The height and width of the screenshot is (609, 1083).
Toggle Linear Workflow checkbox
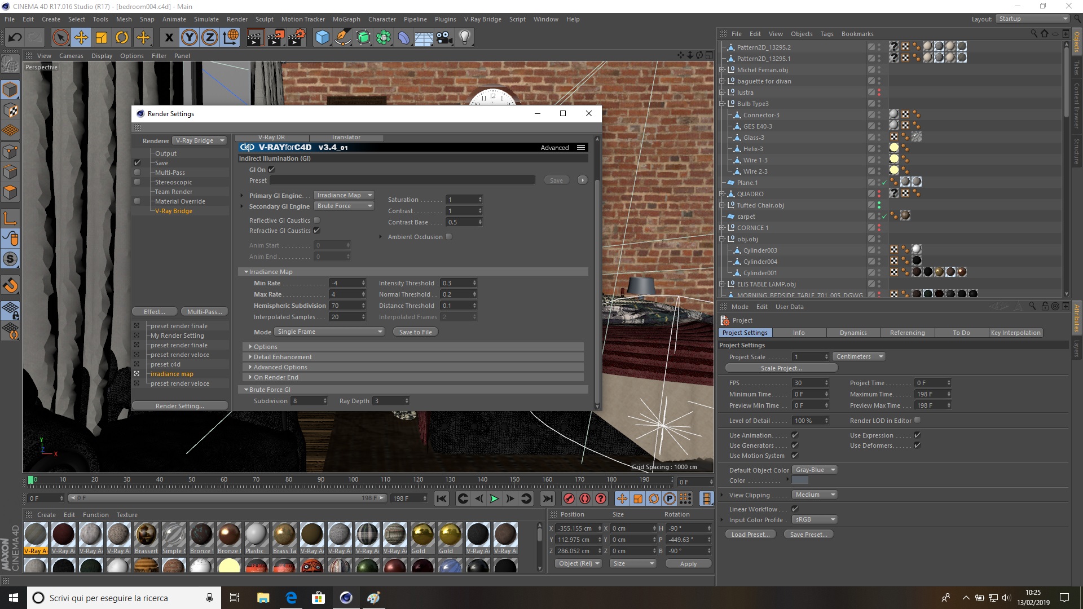795,509
